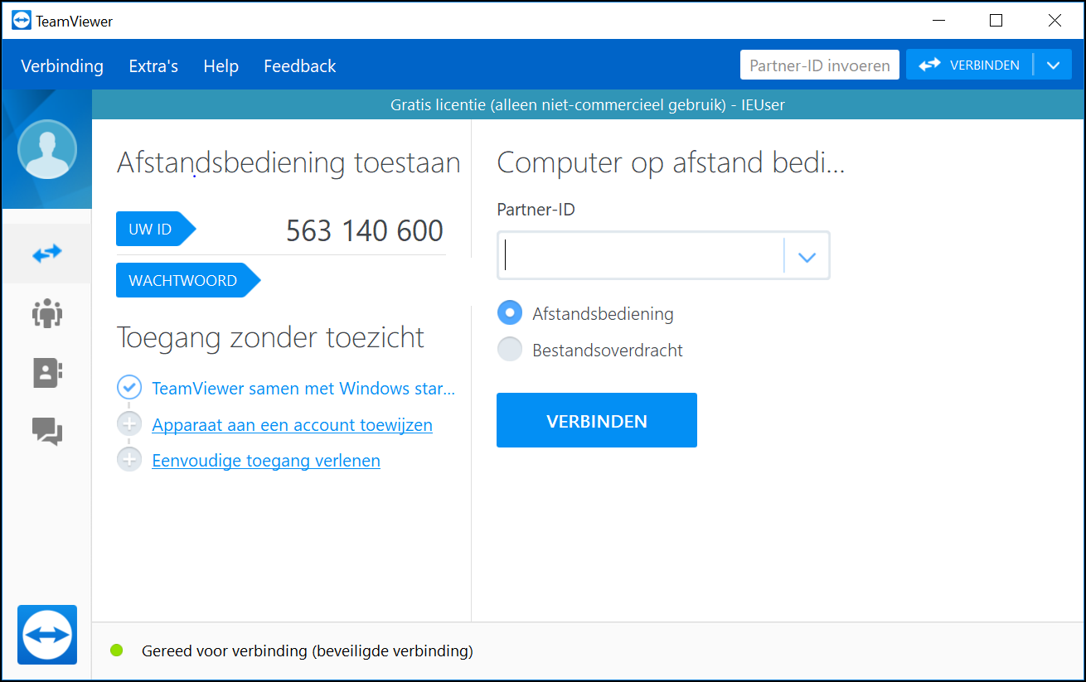Open Eenvoudige toegang verlenen link
The width and height of the screenshot is (1086, 682).
point(266,461)
